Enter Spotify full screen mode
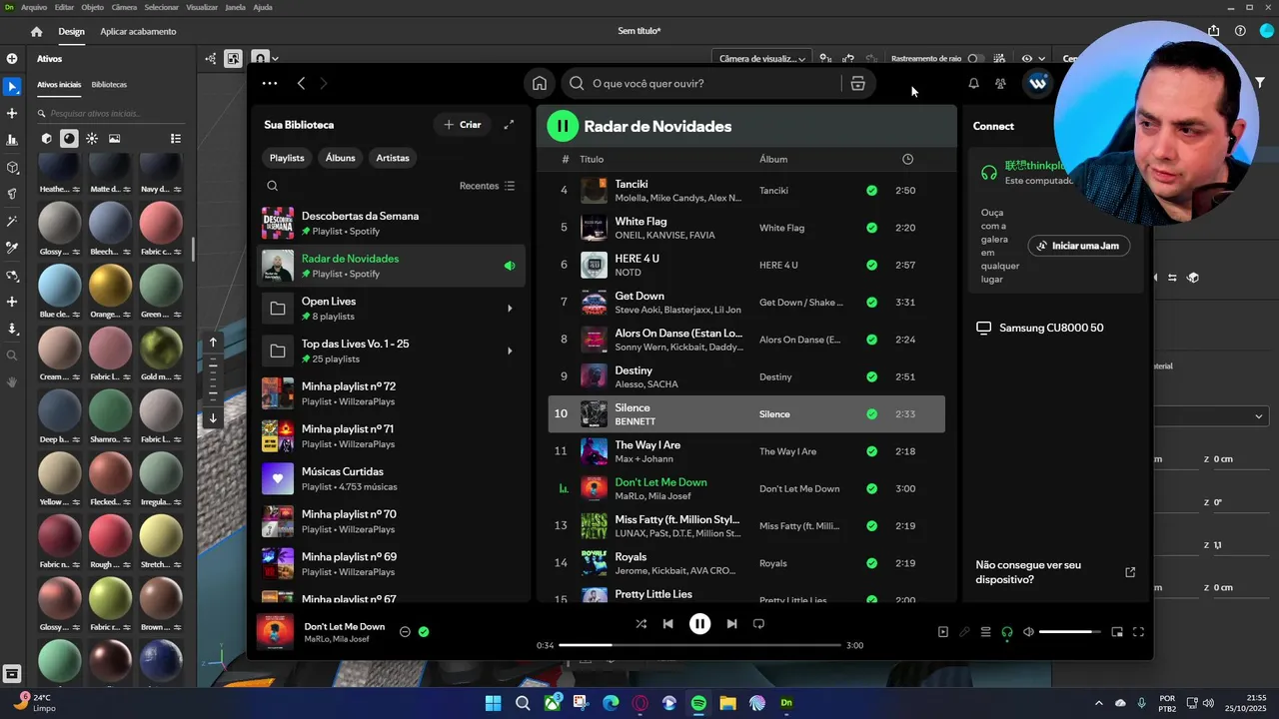 coord(1138,632)
